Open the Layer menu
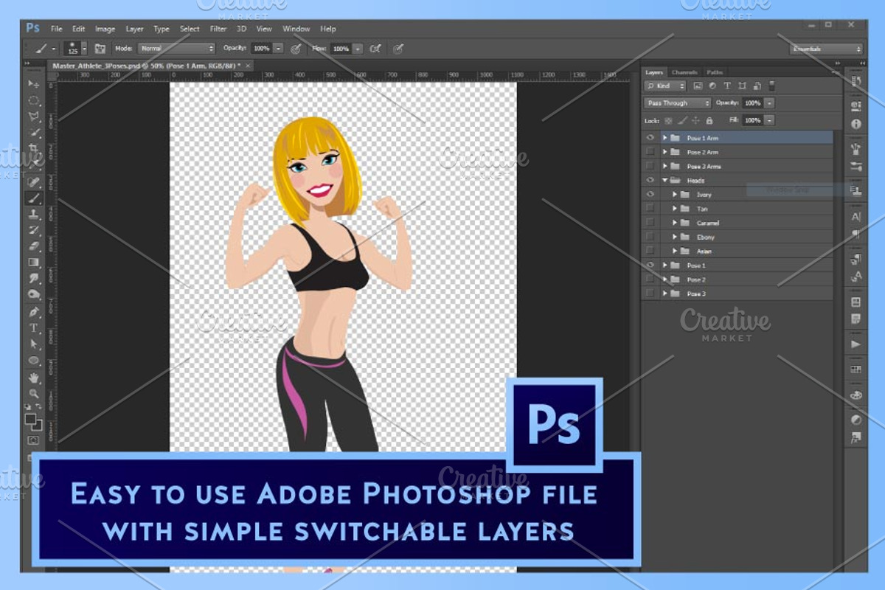This screenshot has height=590, width=885. click(134, 29)
